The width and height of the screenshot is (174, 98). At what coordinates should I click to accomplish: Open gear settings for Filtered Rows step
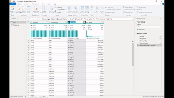[160, 43]
